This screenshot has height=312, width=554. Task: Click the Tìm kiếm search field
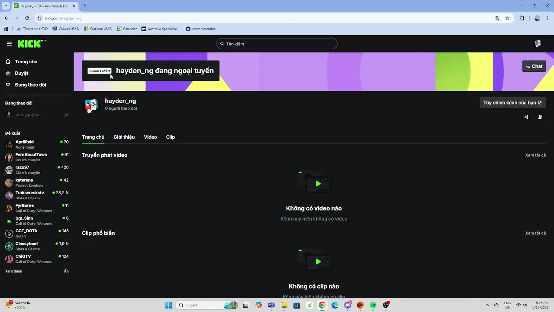(x=277, y=44)
